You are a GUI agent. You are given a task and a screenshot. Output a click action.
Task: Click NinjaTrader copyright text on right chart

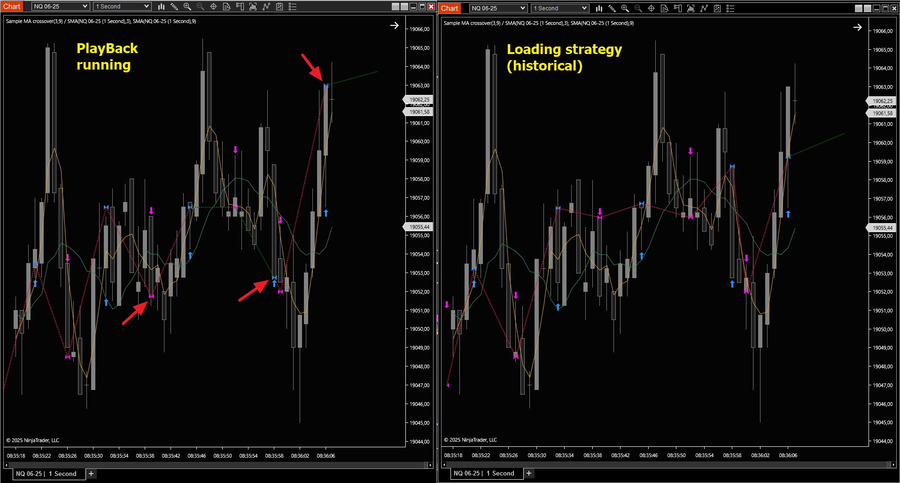coord(471,440)
